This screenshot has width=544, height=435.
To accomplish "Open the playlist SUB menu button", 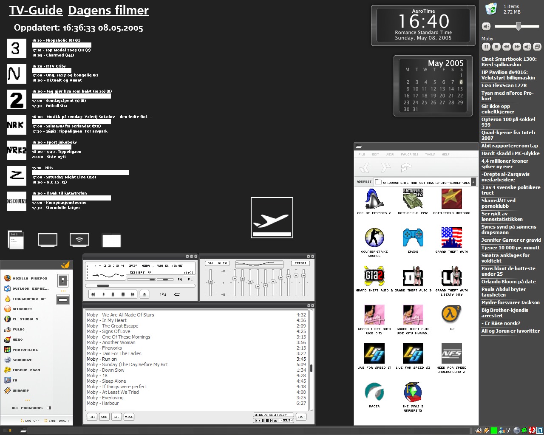I will coord(104,417).
